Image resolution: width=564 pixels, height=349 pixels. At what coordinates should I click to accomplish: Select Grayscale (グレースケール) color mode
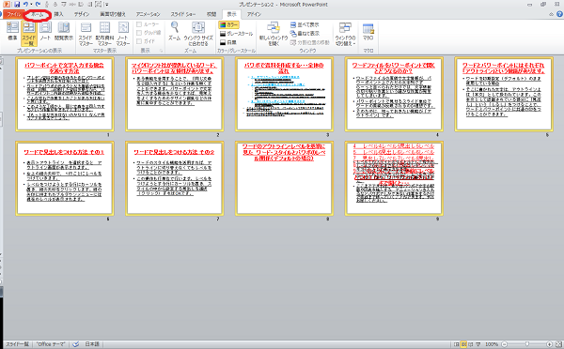coord(236,34)
